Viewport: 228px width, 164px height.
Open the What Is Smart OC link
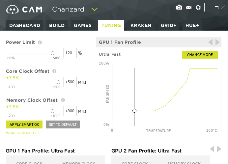click(23, 133)
